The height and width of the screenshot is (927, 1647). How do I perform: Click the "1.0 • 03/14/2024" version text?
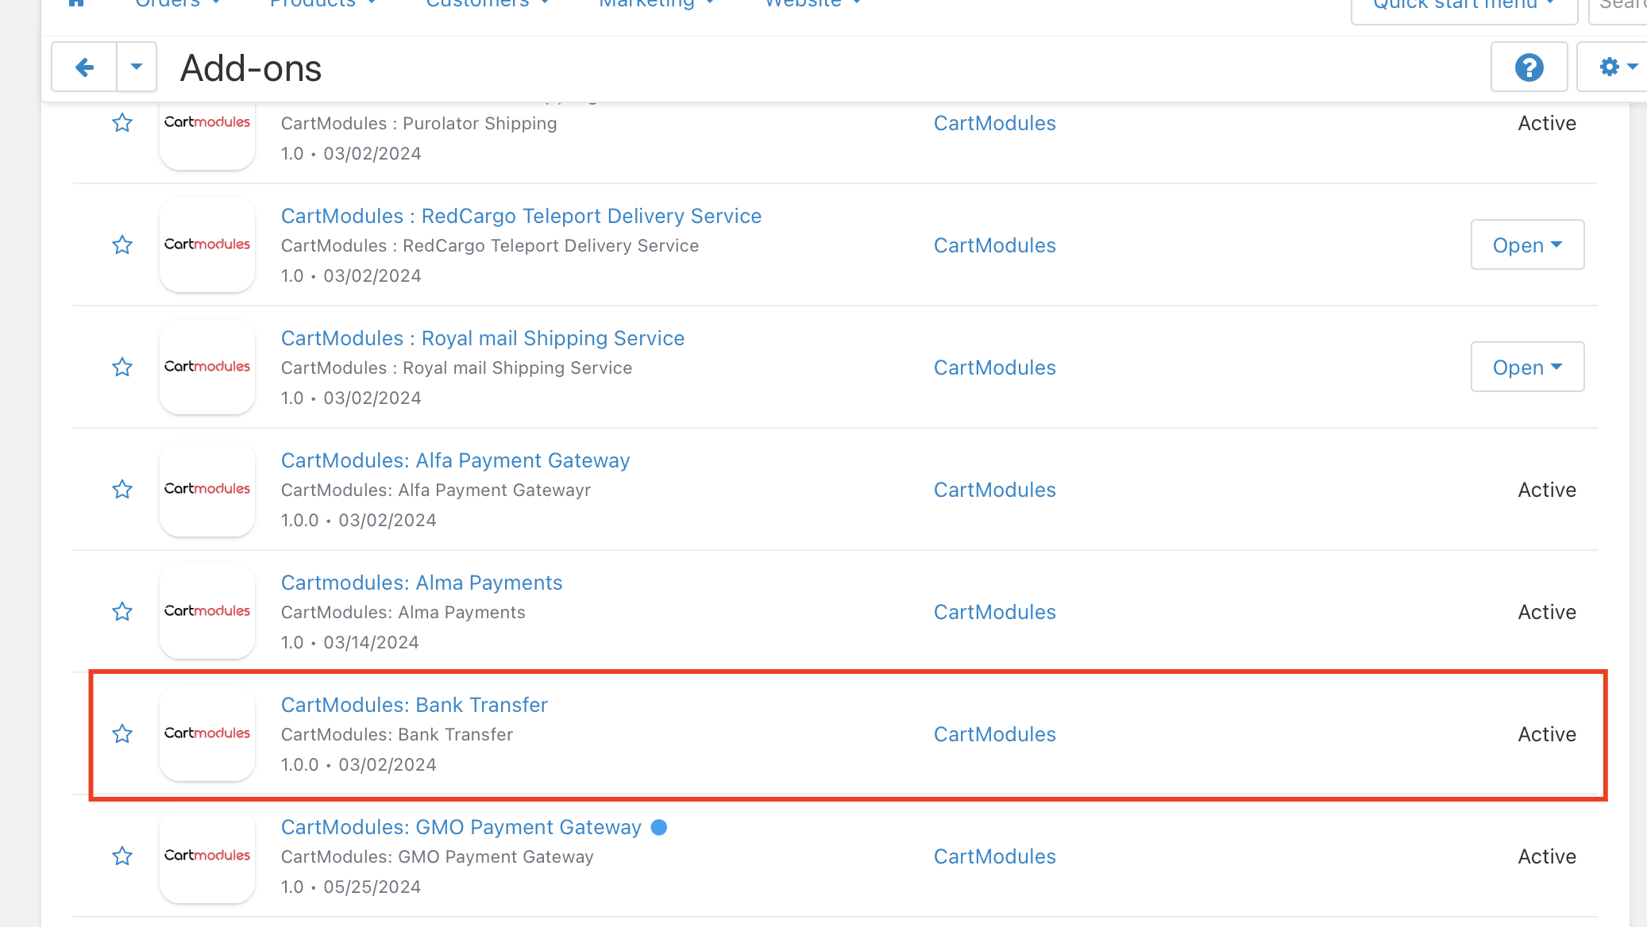pos(350,642)
